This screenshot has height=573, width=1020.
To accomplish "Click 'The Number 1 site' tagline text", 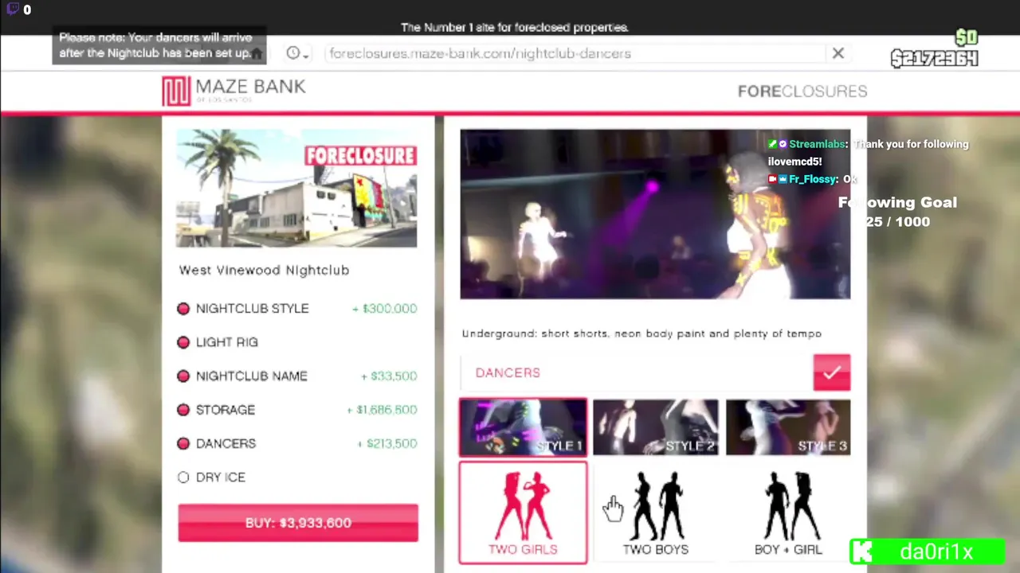I will pyautogui.click(x=515, y=27).
